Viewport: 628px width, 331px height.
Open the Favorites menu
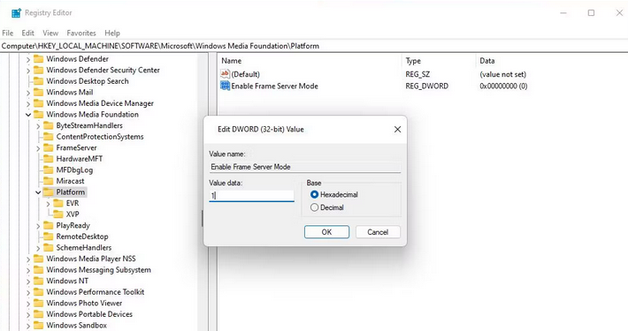81,33
